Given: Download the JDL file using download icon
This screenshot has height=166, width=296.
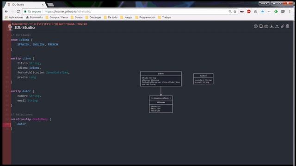Looking at the screenshot, I should click(271, 26).
